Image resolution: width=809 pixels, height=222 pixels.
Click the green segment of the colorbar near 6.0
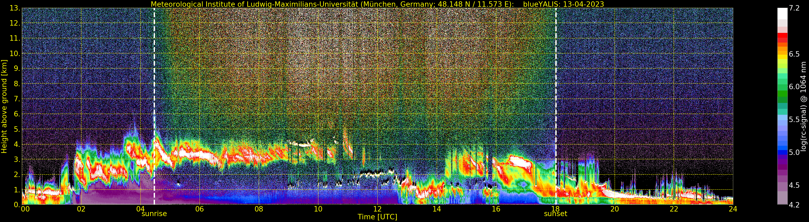(x=782, y=87)
